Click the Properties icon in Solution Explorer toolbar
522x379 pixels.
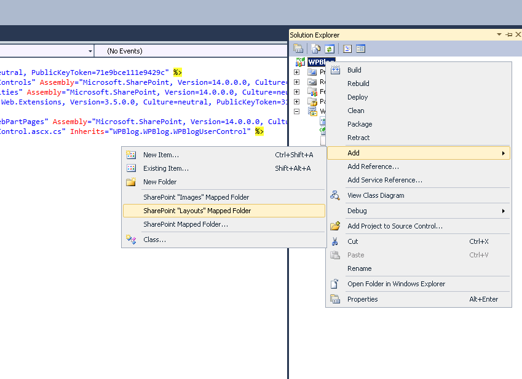click(x=298, y=49)
